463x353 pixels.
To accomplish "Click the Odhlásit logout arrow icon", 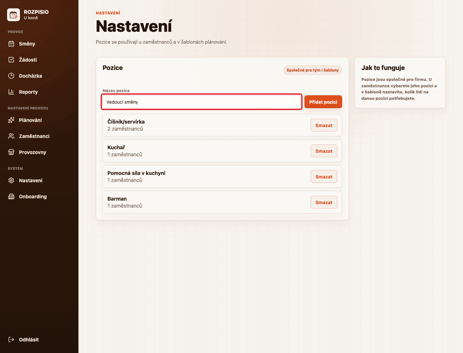I will point(11,340).
